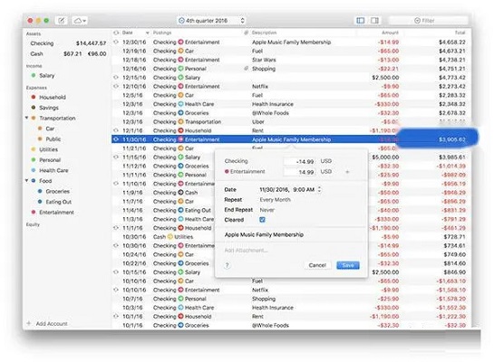Click the attachment paperclip column header icon
The image size is (494, 362).
click(246, 33)
